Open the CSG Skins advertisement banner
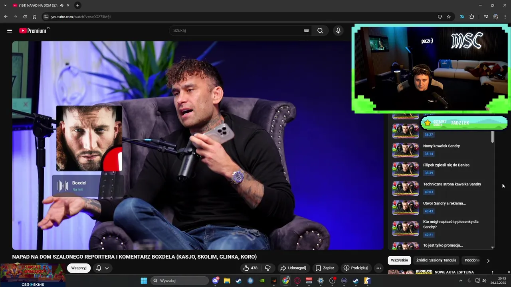The image size is (511, 287). (x=33, y=275)
